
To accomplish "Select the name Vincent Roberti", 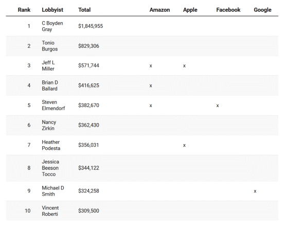I will [x=50, y=211].
